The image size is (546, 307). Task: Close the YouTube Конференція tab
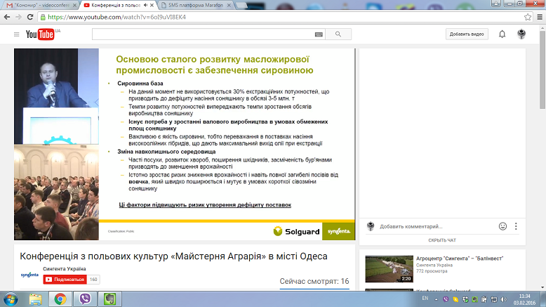152,5
